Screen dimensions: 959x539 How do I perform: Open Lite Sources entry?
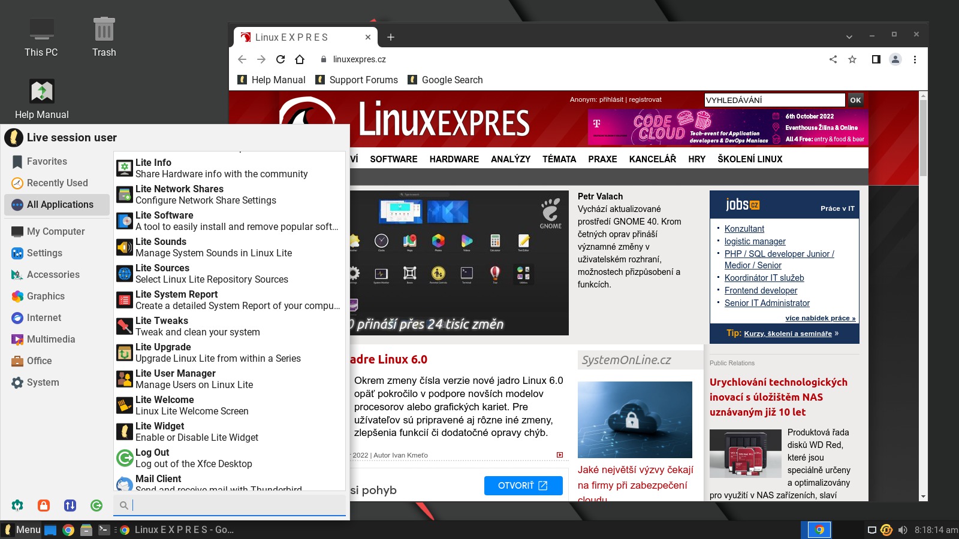[230, 274]
